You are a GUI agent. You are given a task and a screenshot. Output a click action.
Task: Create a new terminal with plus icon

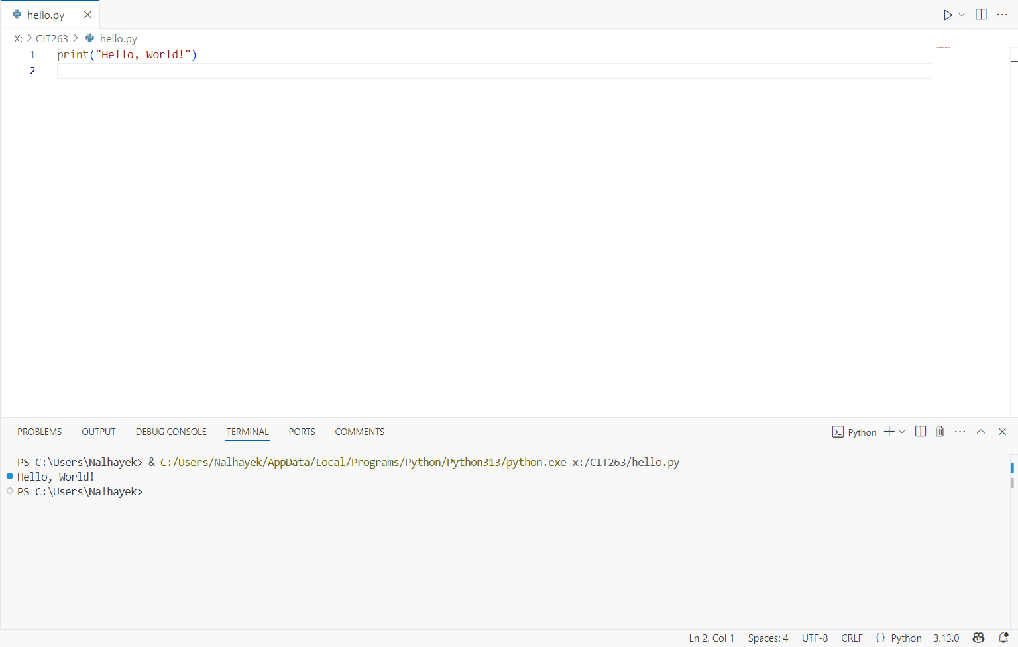[x=889, y=432]
